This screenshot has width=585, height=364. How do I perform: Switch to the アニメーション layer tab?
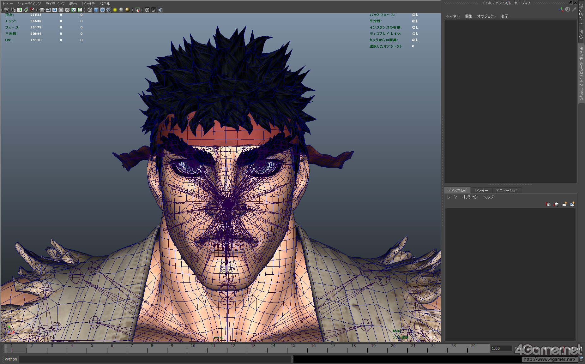pos(507,190)
